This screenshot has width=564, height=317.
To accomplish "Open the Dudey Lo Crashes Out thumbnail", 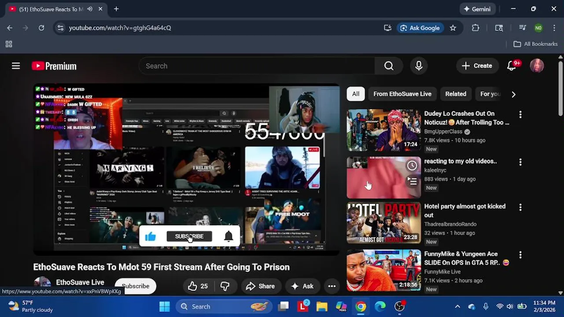I will pyautogui.click(x=384, y=130).
